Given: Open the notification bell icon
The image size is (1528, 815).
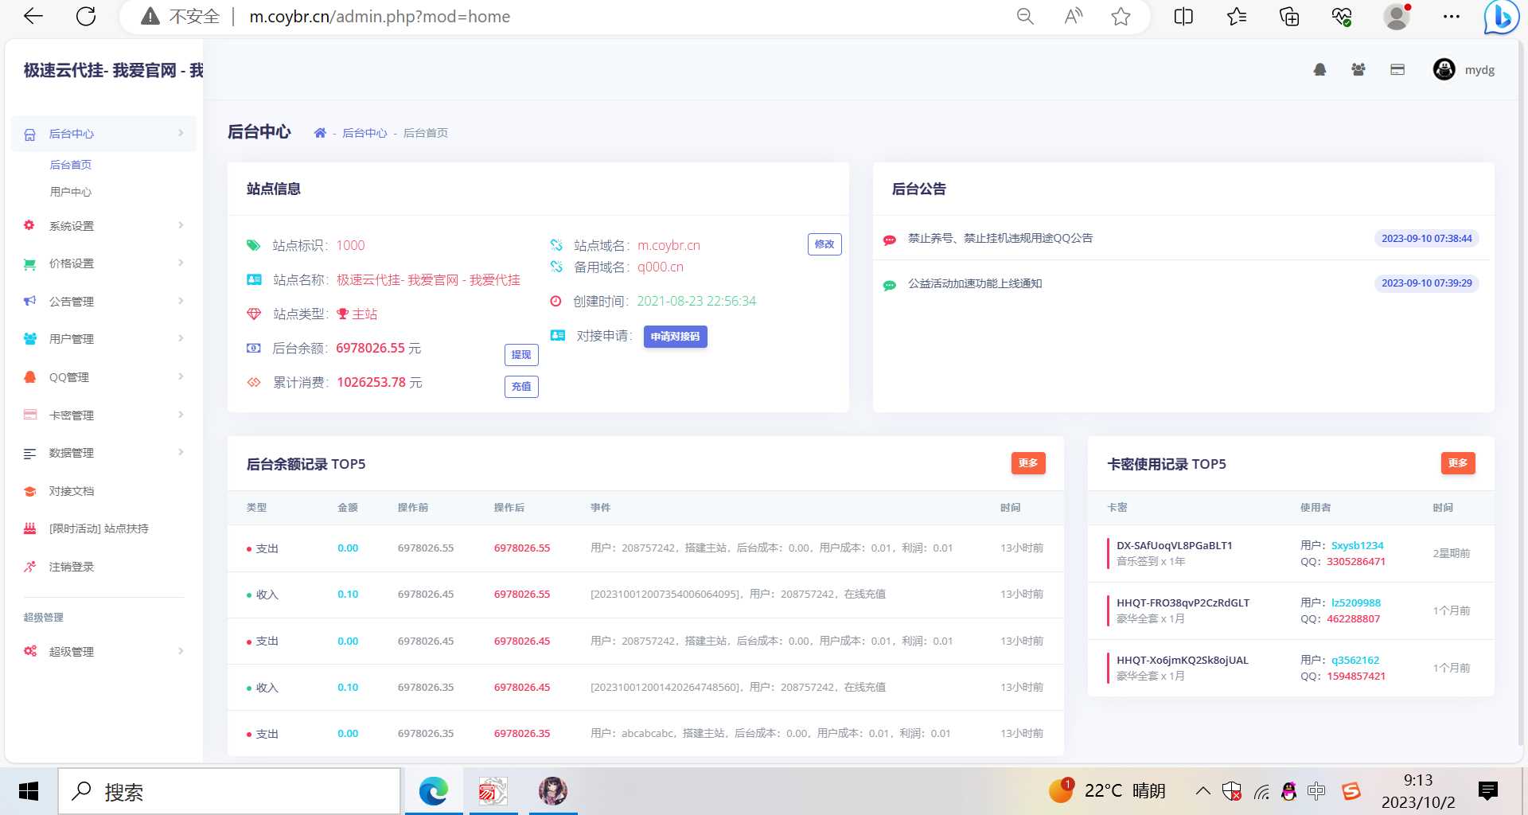Looking at the screenshot, I should [1319, 70].
